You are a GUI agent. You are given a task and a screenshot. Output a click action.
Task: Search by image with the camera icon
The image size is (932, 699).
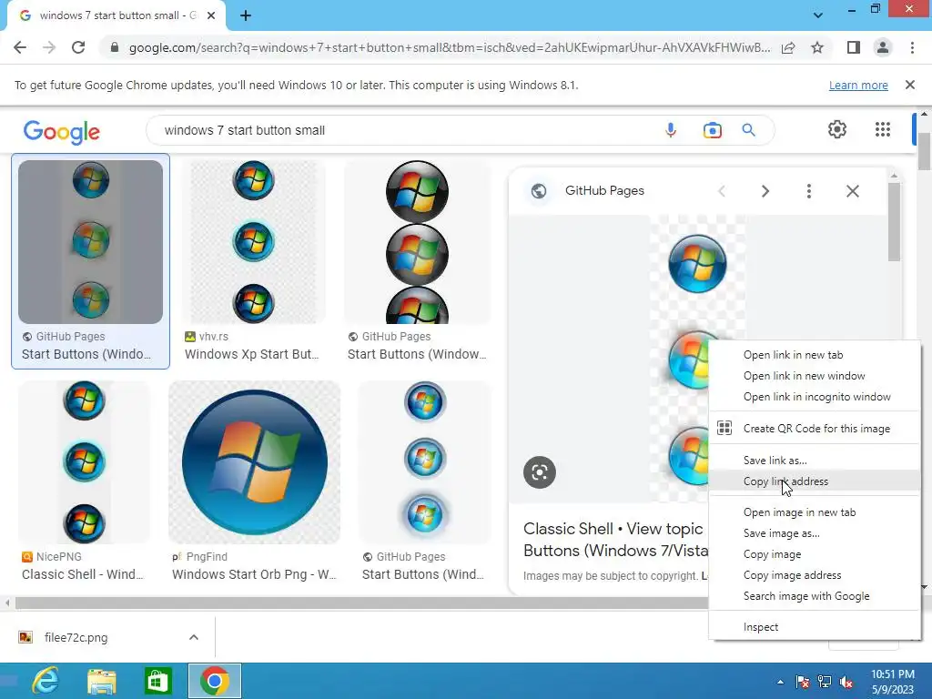click(x=712, y=130)
